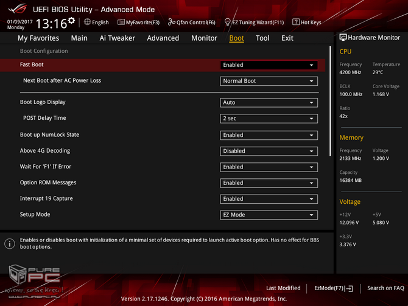Click the memory capacity 16384 MB
This screenshot has width=408, height=306.
point(351,181)
